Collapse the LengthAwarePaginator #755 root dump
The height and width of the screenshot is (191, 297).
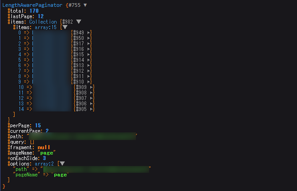[85, 5]
